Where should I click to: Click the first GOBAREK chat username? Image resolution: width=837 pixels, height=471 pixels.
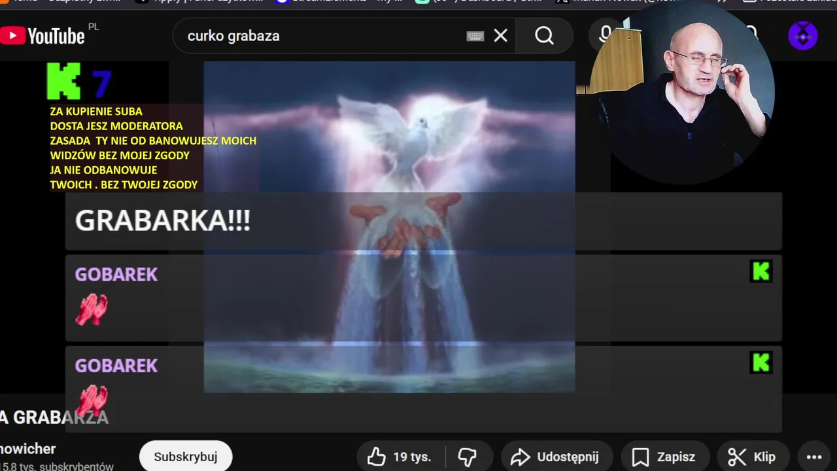(x=116, y=274)
